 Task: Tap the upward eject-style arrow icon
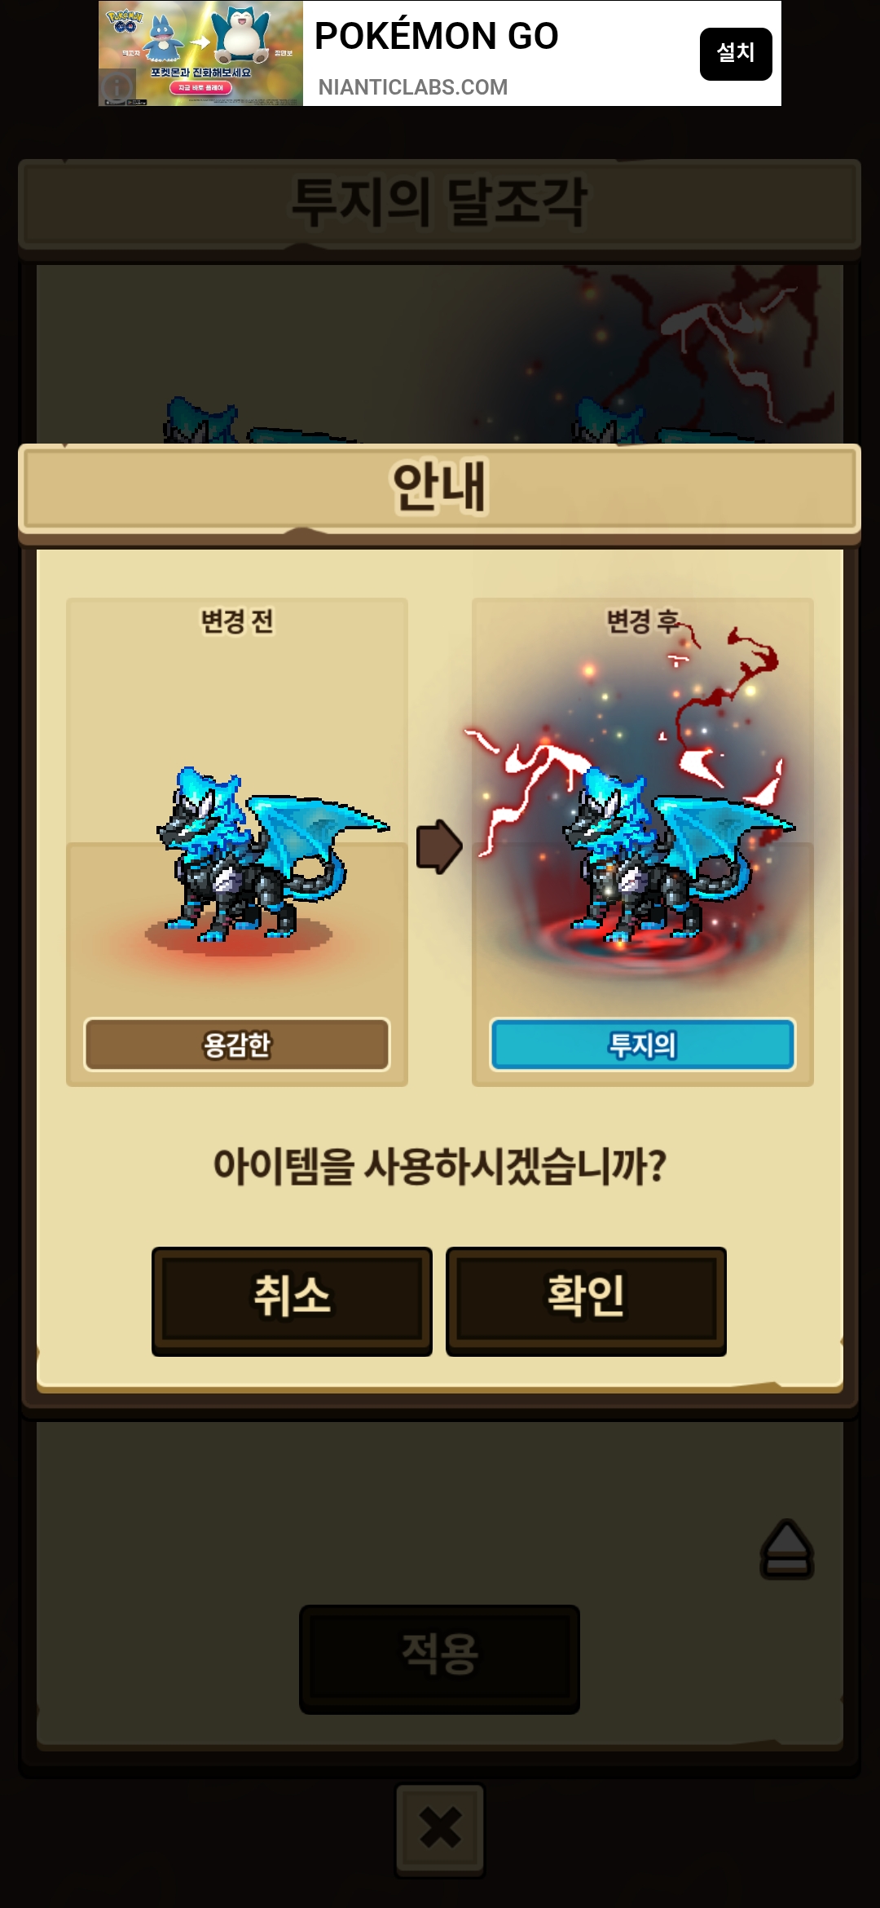[x=786, y=1548]
